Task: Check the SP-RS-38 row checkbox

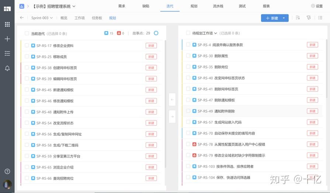Action: click(27, 67)
